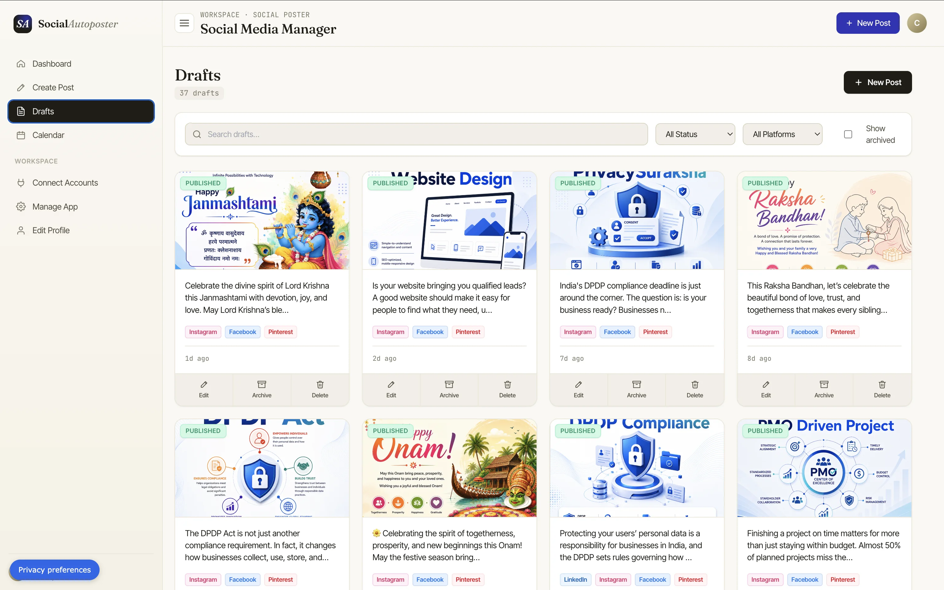
Task: Open the PMO Driven Project thumbnail
Action: [824, 468]
